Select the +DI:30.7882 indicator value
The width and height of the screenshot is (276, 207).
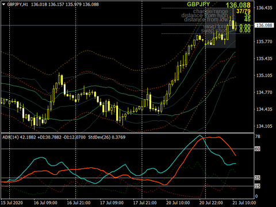(x=49, y=137)
